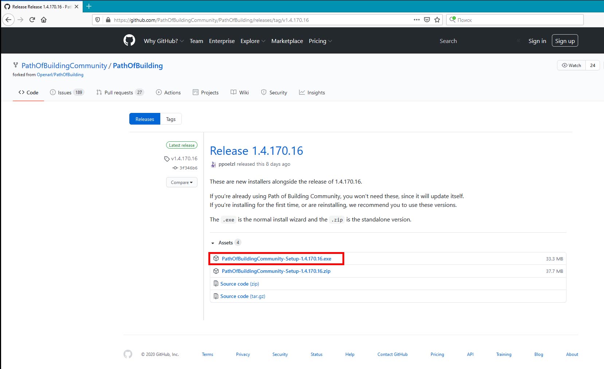Viewport: 604px width, 369px height.
Task: Open the footer Training link
Action: pos(504,354)
